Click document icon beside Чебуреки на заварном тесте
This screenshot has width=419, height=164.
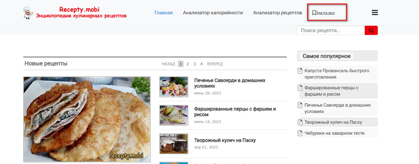click(300, 133)
